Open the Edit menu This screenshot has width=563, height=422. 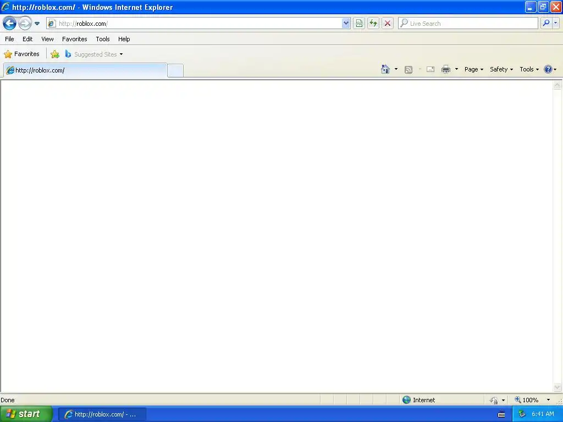(27, 39)
